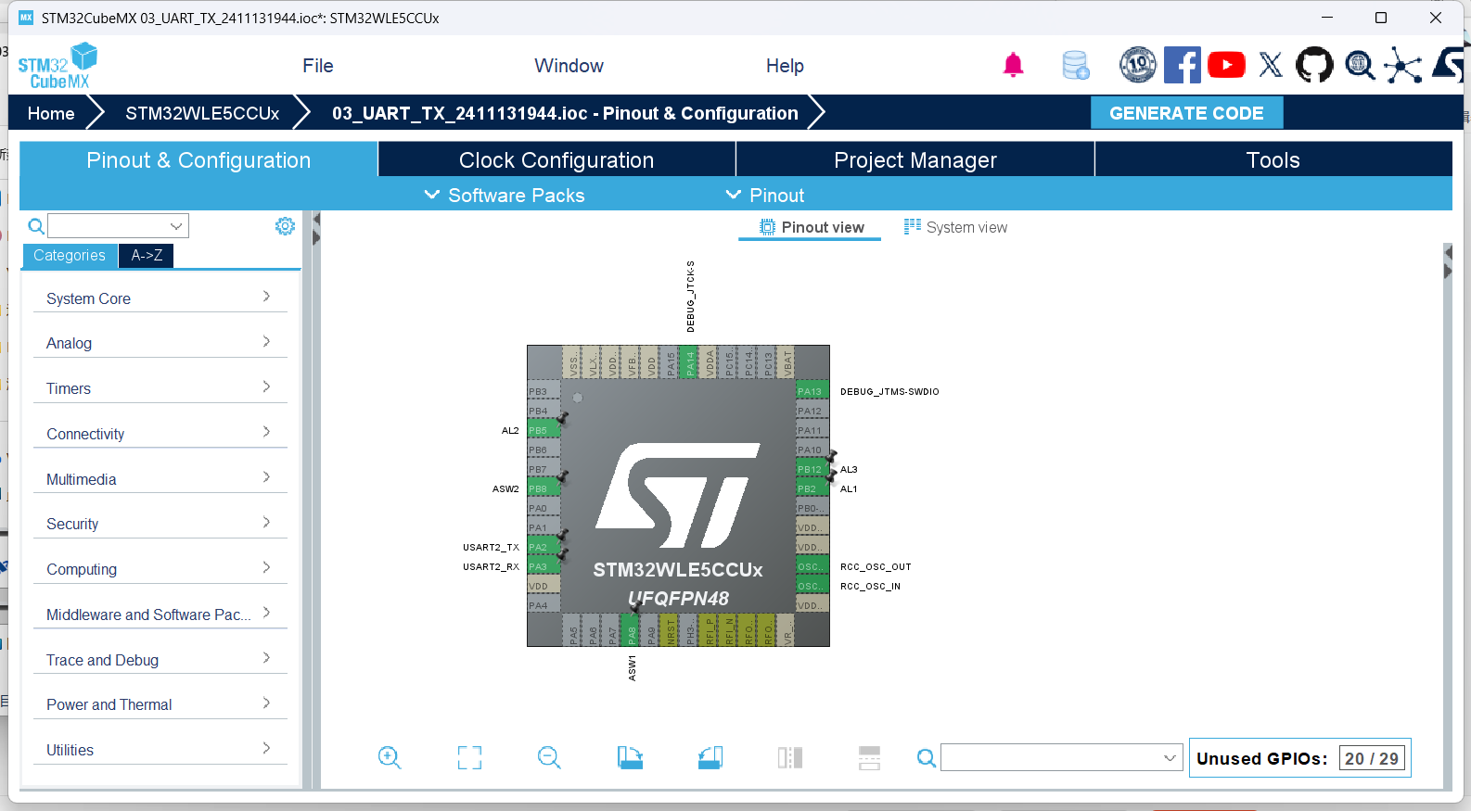Expand the Software Packs menu

pyautogui.click(x=505, y=196)
